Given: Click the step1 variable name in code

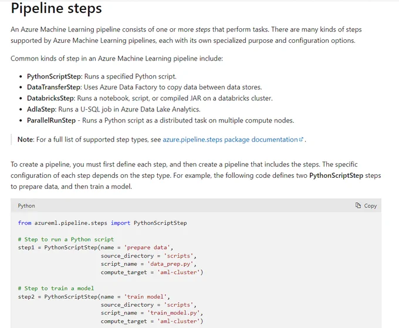Looking at the screenshot, I should (x=26, y=248).
